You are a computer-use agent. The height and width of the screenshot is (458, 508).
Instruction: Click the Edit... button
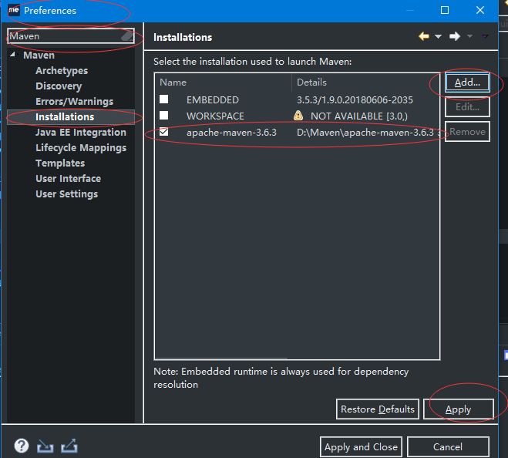[467, 107]
